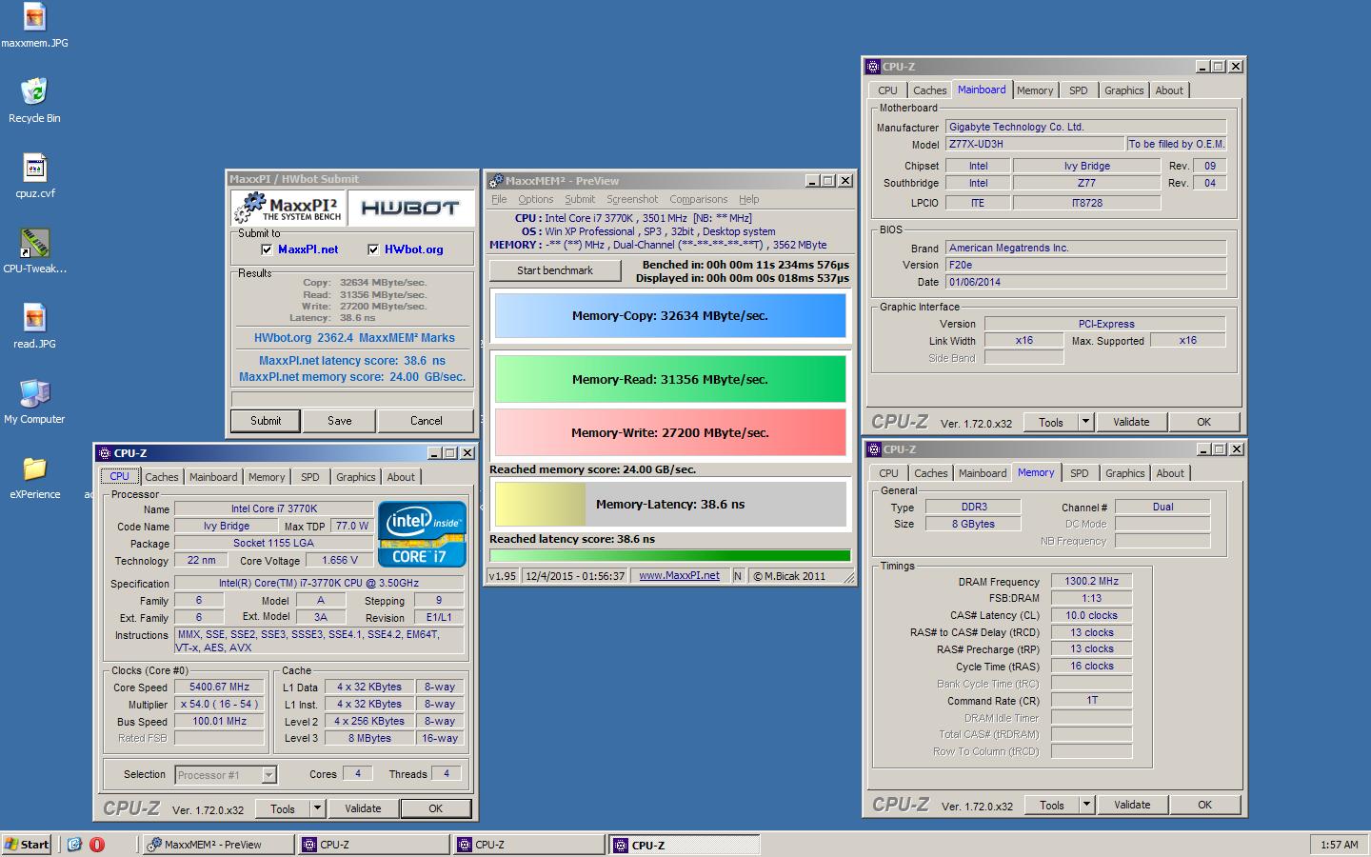This screenshot has width=1371, height=857.
Task: Click the red Opera icon in quick launch
Action: coord(96,845)
